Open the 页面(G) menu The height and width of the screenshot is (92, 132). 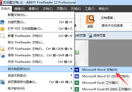[x=62, y=9]
